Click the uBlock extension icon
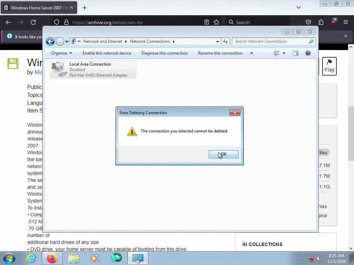The height and width of the screenshot is (265, 354). 334,22
